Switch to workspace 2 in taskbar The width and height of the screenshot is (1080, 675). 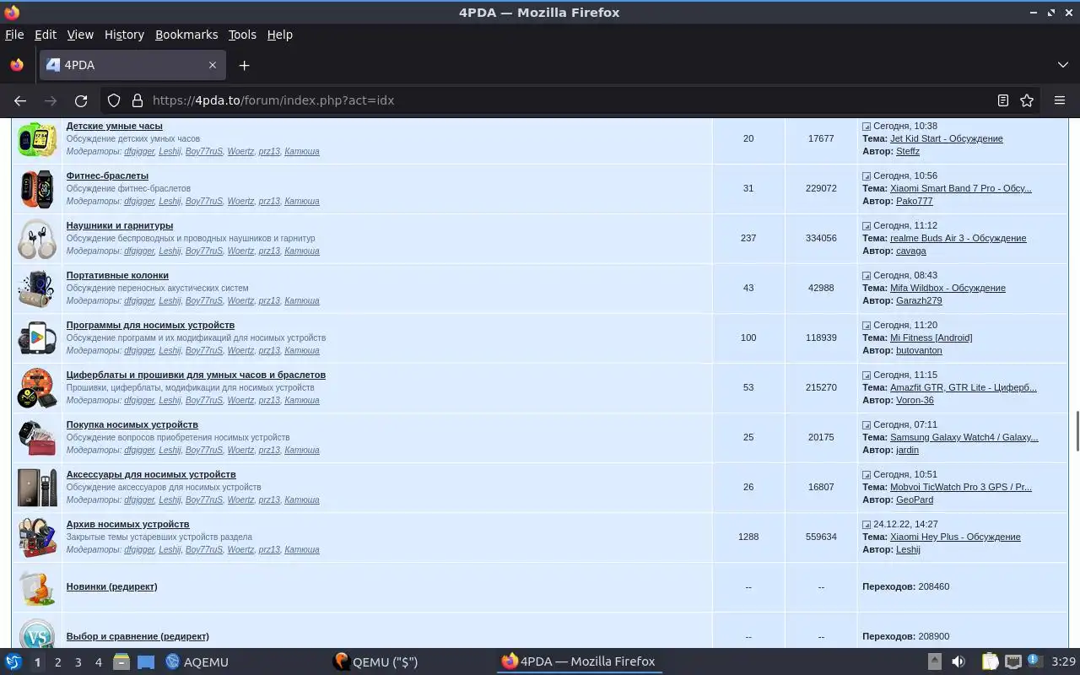(x=57, y=662)
